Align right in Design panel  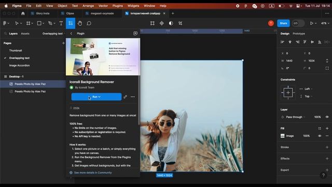[x=297, y=42]
